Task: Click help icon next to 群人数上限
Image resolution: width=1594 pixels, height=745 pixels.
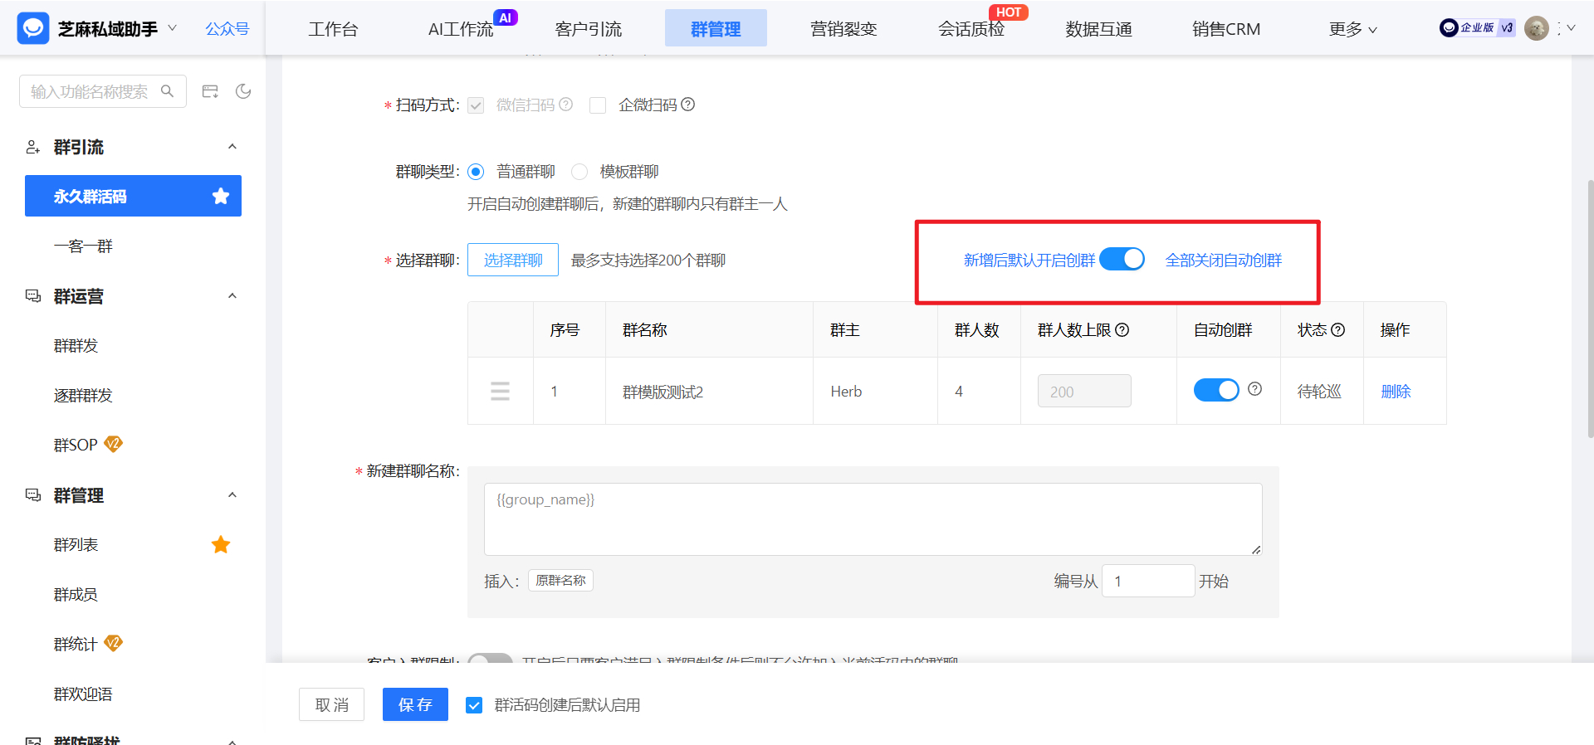Action: (1122, 330)
